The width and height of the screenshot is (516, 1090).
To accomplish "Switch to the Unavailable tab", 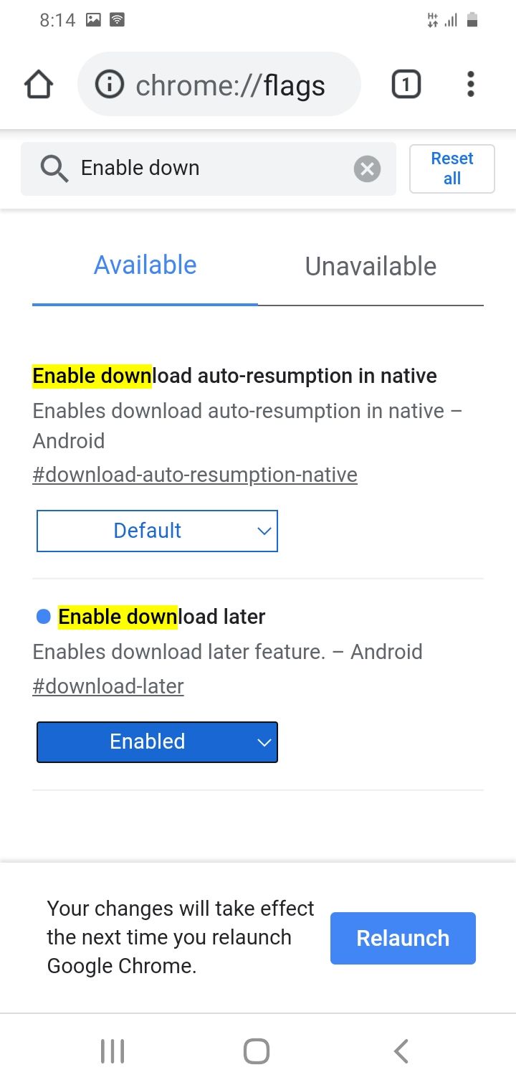I will click(x=371, y=266).
